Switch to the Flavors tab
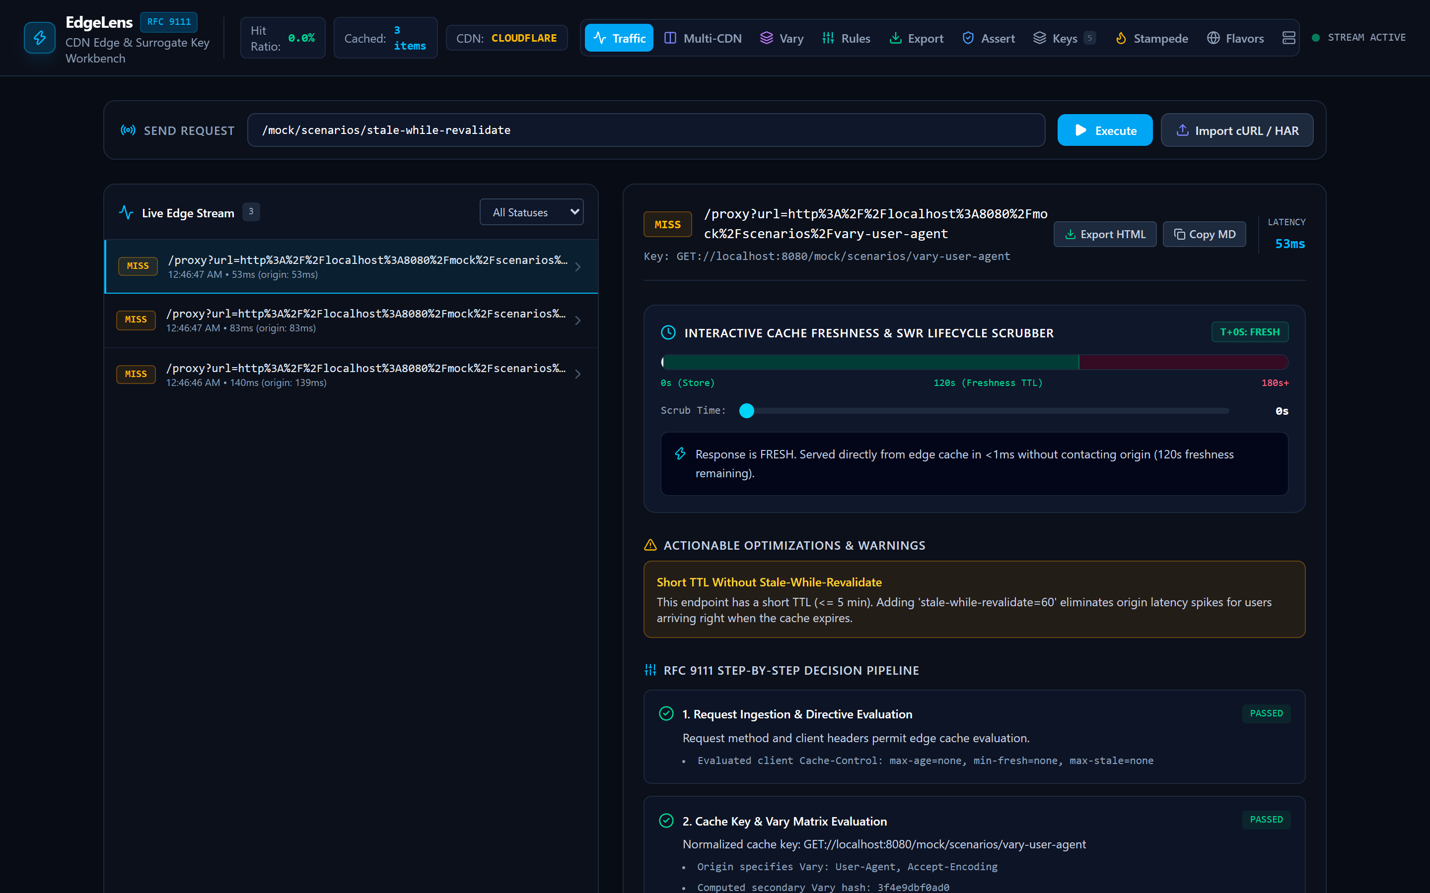The height and width of the screenshot is (893, 1430). (1235, 38)
